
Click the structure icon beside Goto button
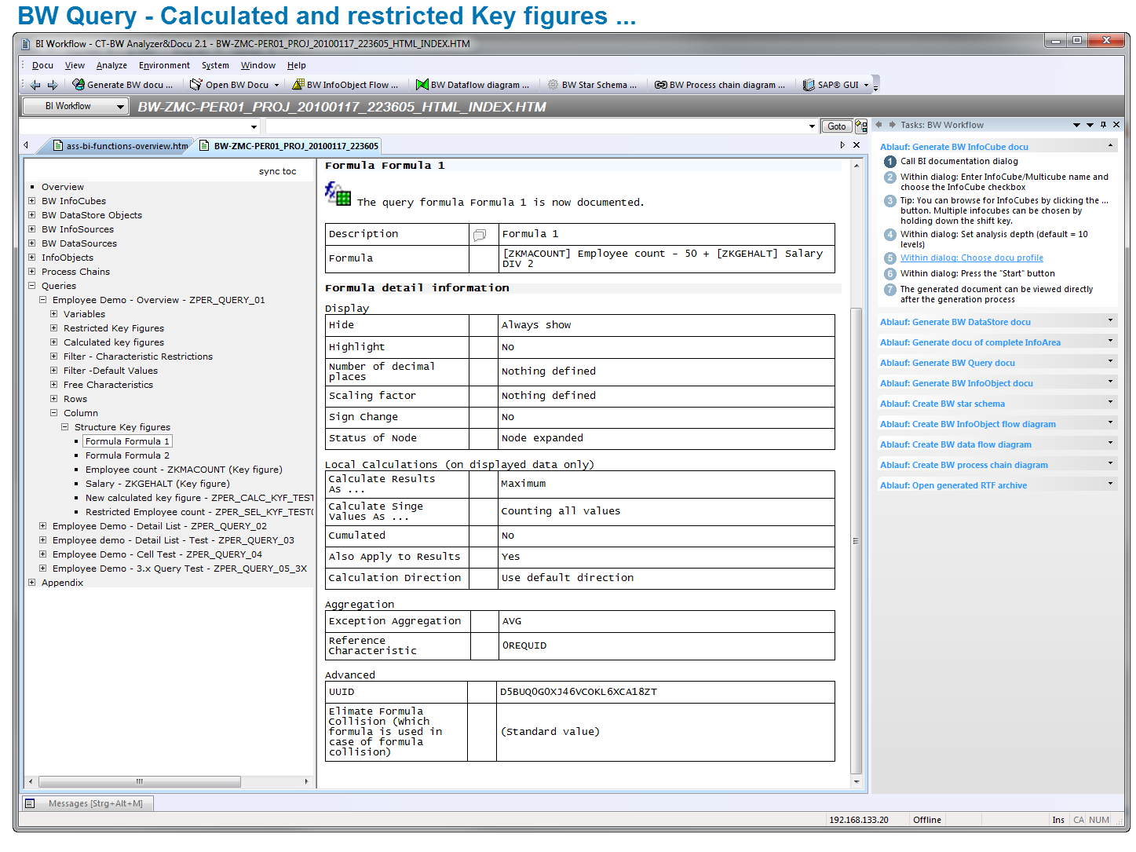point(861,126)
